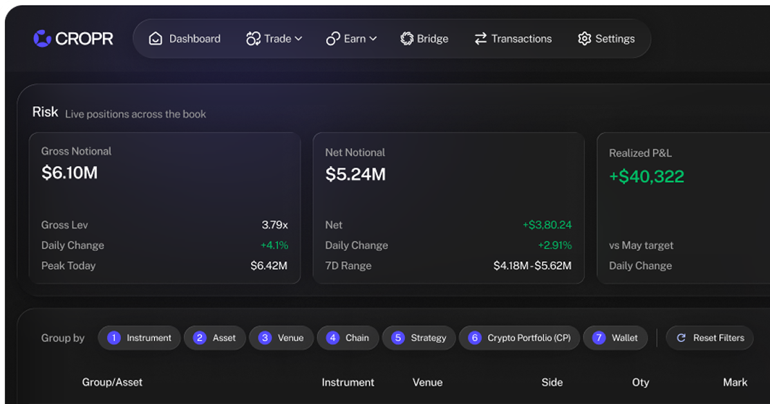Click the $5.24M net notional value
The width and height of the screenshot is (770, 404).
tap(355, 174)
